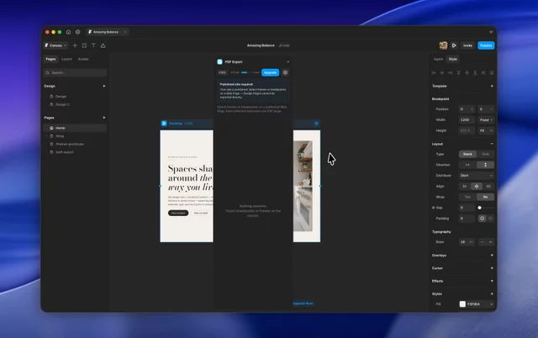Select the Amazing Balance project tab
This screenshot has height=338, width=538.
pyautogui.click(x=106, y=32)
